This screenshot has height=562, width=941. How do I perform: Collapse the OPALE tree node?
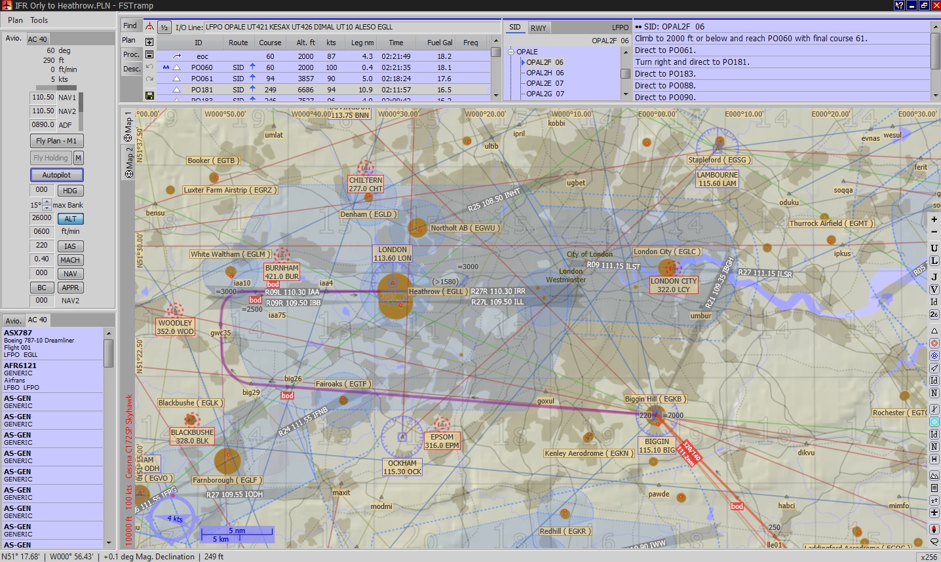tap(511, 52)
